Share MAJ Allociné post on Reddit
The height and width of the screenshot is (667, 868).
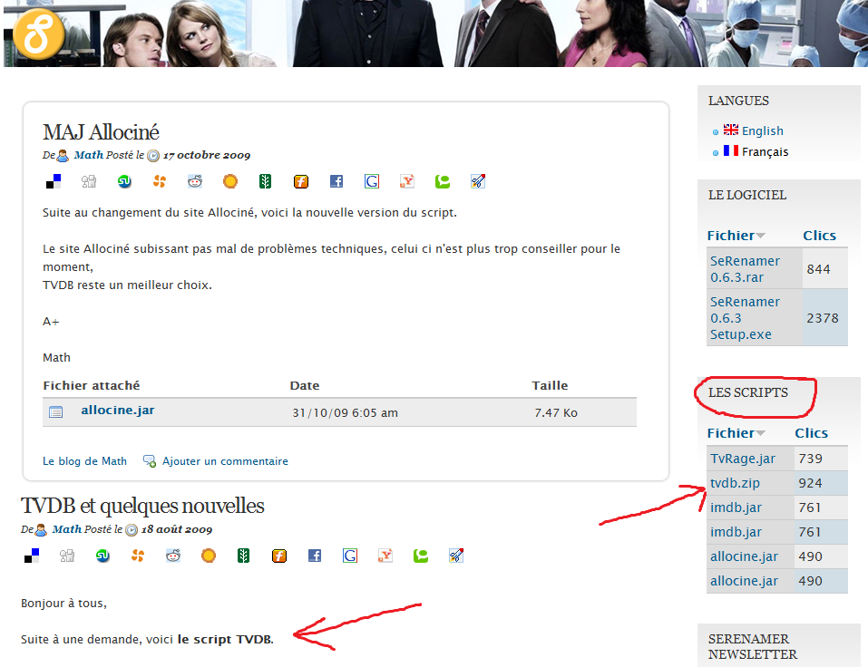(195, 181)
